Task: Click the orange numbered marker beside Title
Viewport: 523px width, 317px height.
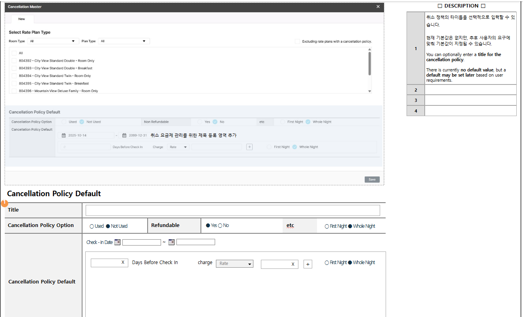Action: [5, 203]
